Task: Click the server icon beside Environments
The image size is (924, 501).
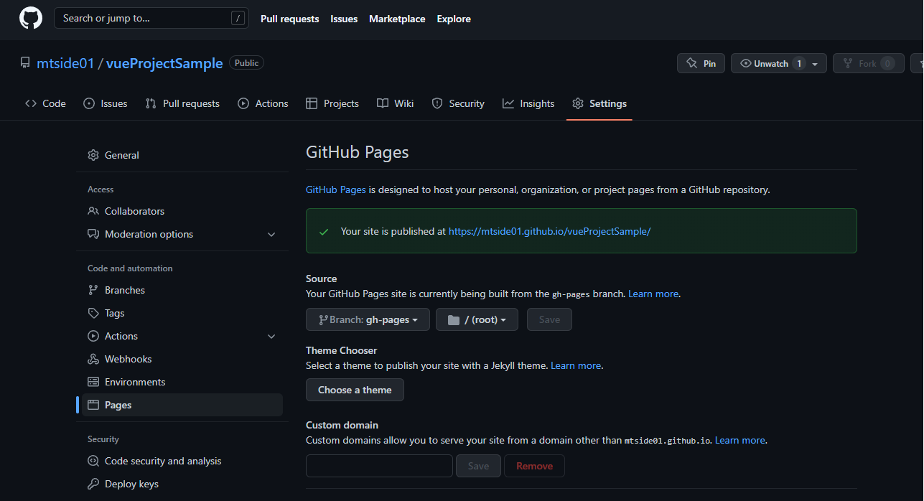Action: click(x=93, y=382)
